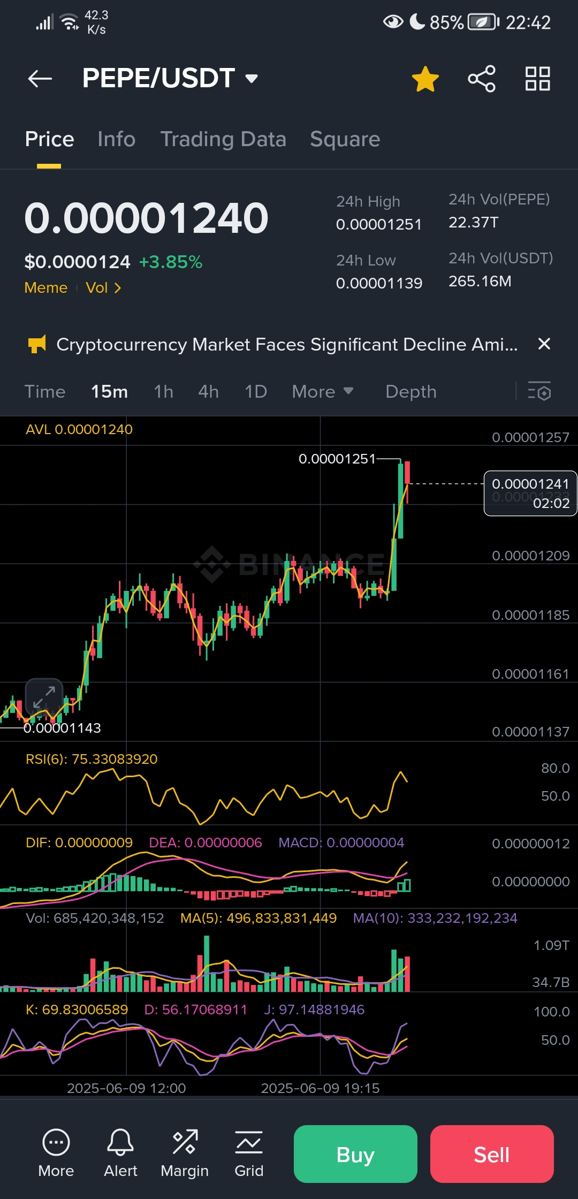Select the Time chart interval

click(45, 392)
